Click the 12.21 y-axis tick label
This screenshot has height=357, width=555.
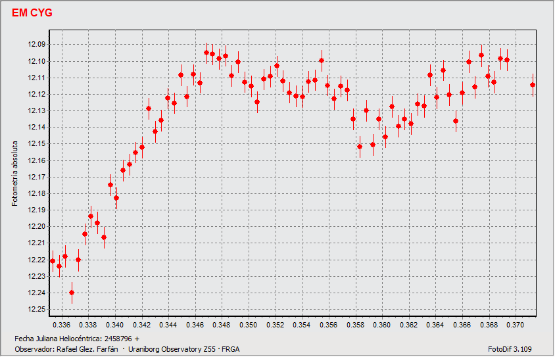point(36,243)
